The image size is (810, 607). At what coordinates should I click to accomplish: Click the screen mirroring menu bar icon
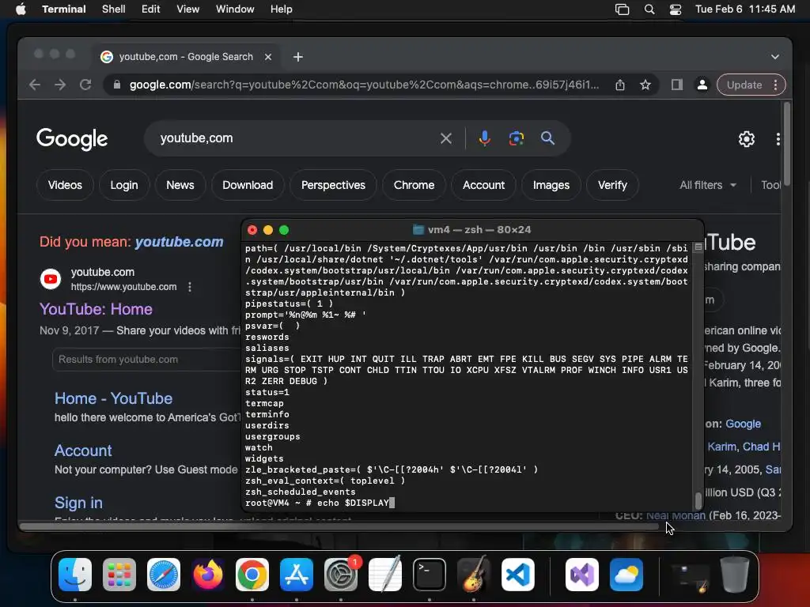[x=622, y=9]
